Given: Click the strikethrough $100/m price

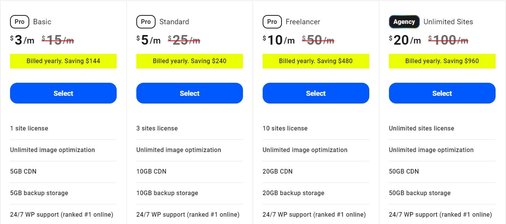Looking at the screenshot, I should pyautogui.click(x=448, y=40).
